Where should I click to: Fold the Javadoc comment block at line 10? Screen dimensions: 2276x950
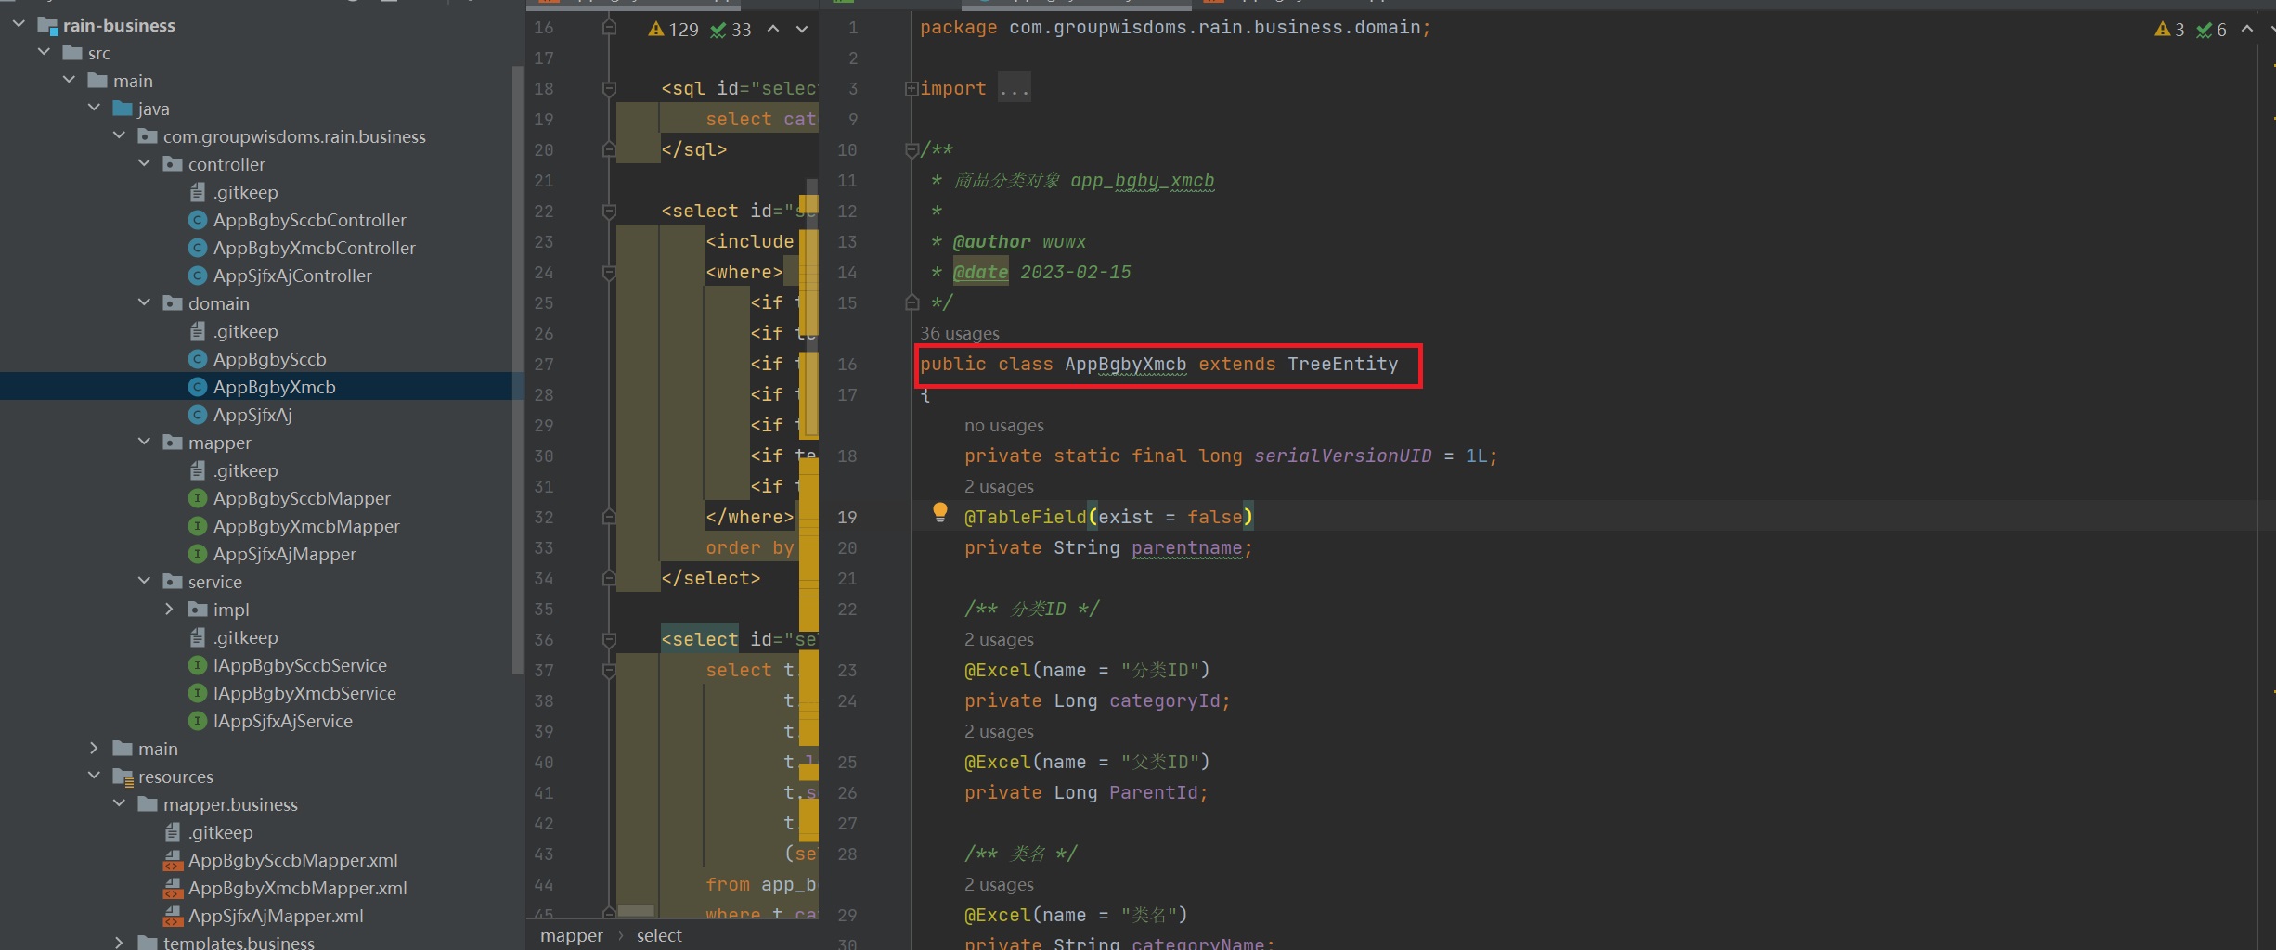pyautogui.click(x=912, y=150)
